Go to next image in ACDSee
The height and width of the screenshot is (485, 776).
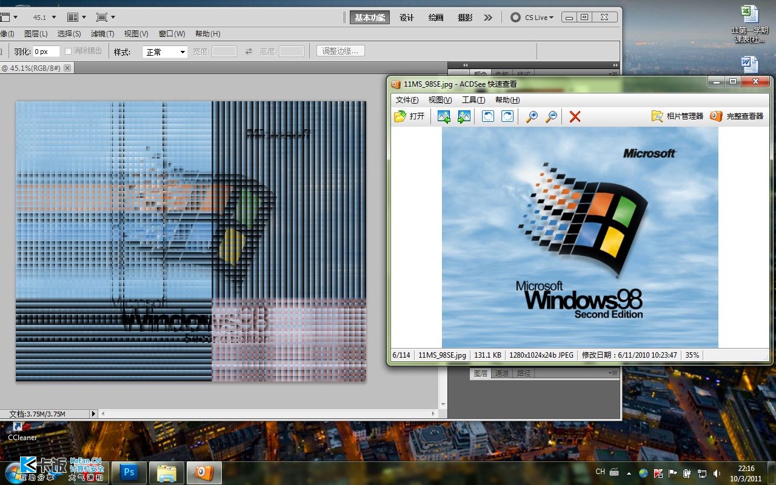[464, 116]
